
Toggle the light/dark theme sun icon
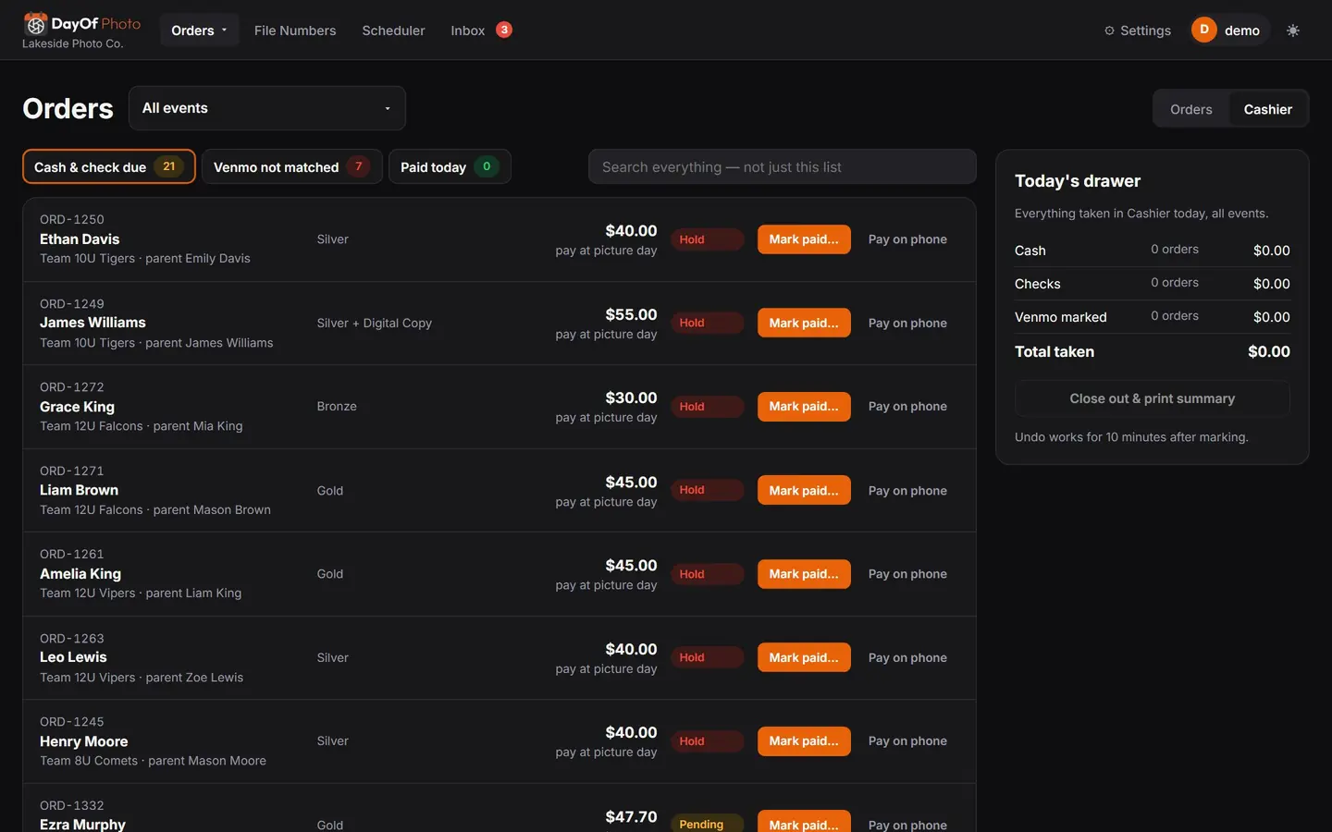click(x=1293, y=31)
